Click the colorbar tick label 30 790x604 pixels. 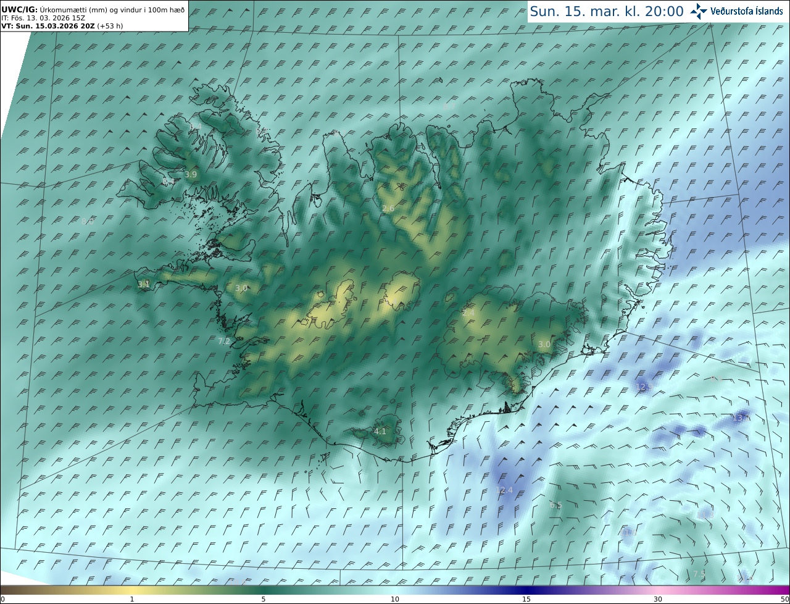coord(658,599)
